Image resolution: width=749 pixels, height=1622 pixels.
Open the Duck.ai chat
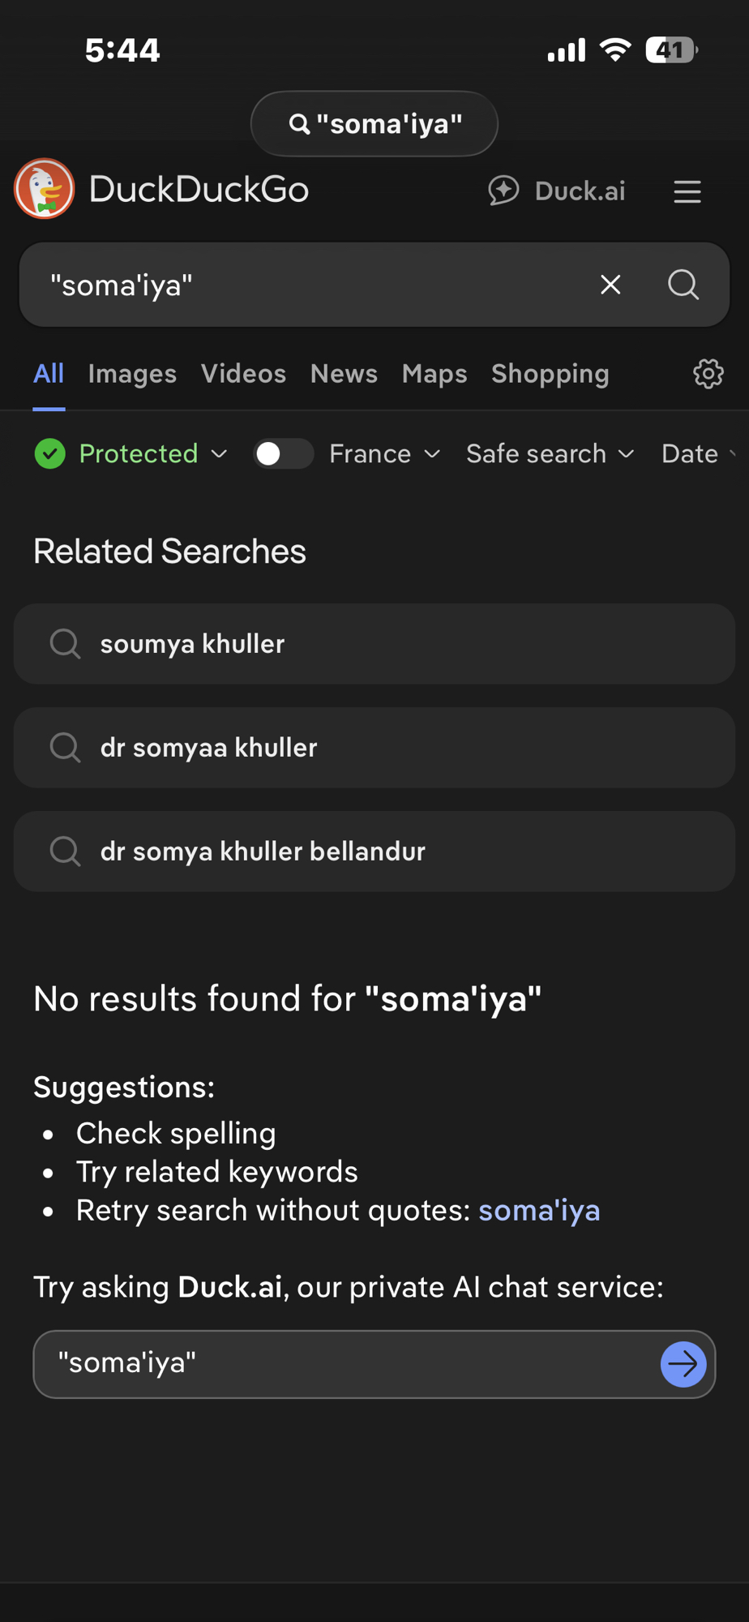coord(557,191)
